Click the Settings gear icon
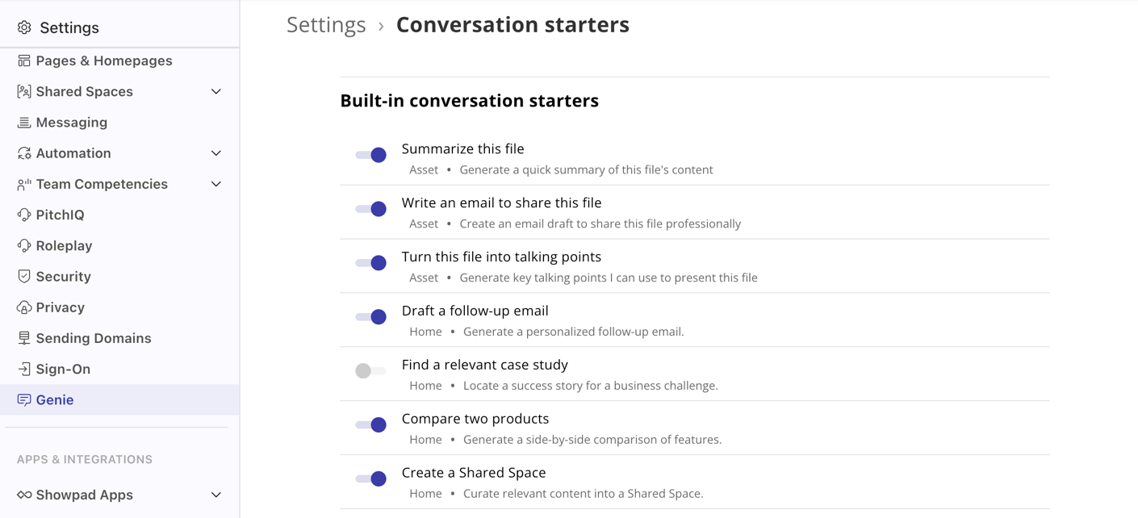This screenshot has width=1138, height=518. (22, 27)
